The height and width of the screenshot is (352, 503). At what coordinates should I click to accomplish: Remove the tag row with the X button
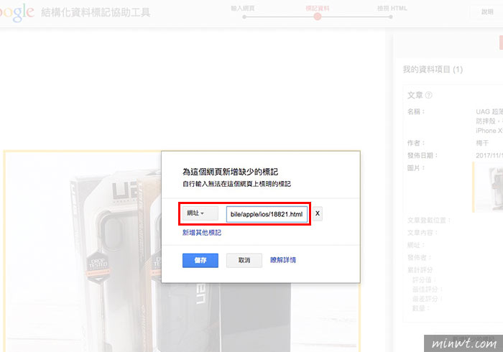click(318, 213)
